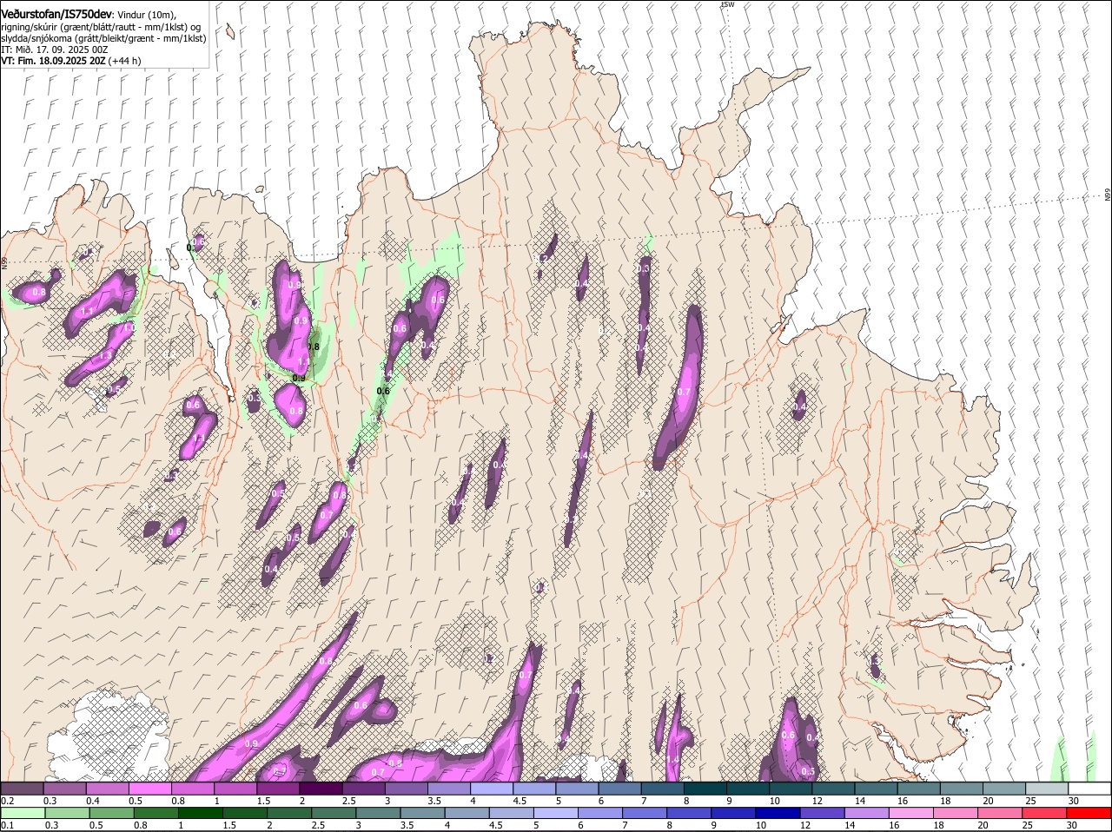1112x832 pixels.
Task: Click the VT: Fim. 18.09.2025 20Z (+44 h) line
Action: pos(71,61)
